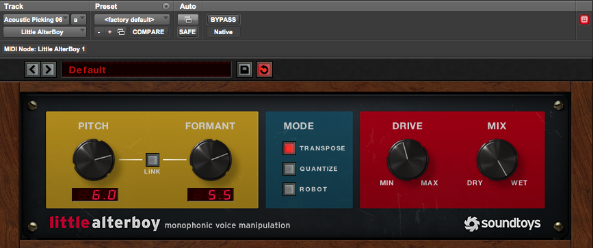Select the previous preset minus button
Screen dimensions: 593x248
(x=98, y=32)
